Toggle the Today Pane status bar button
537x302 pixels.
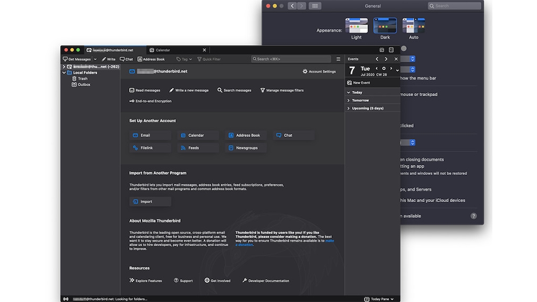pyautogui.click(x=379, y=299)
